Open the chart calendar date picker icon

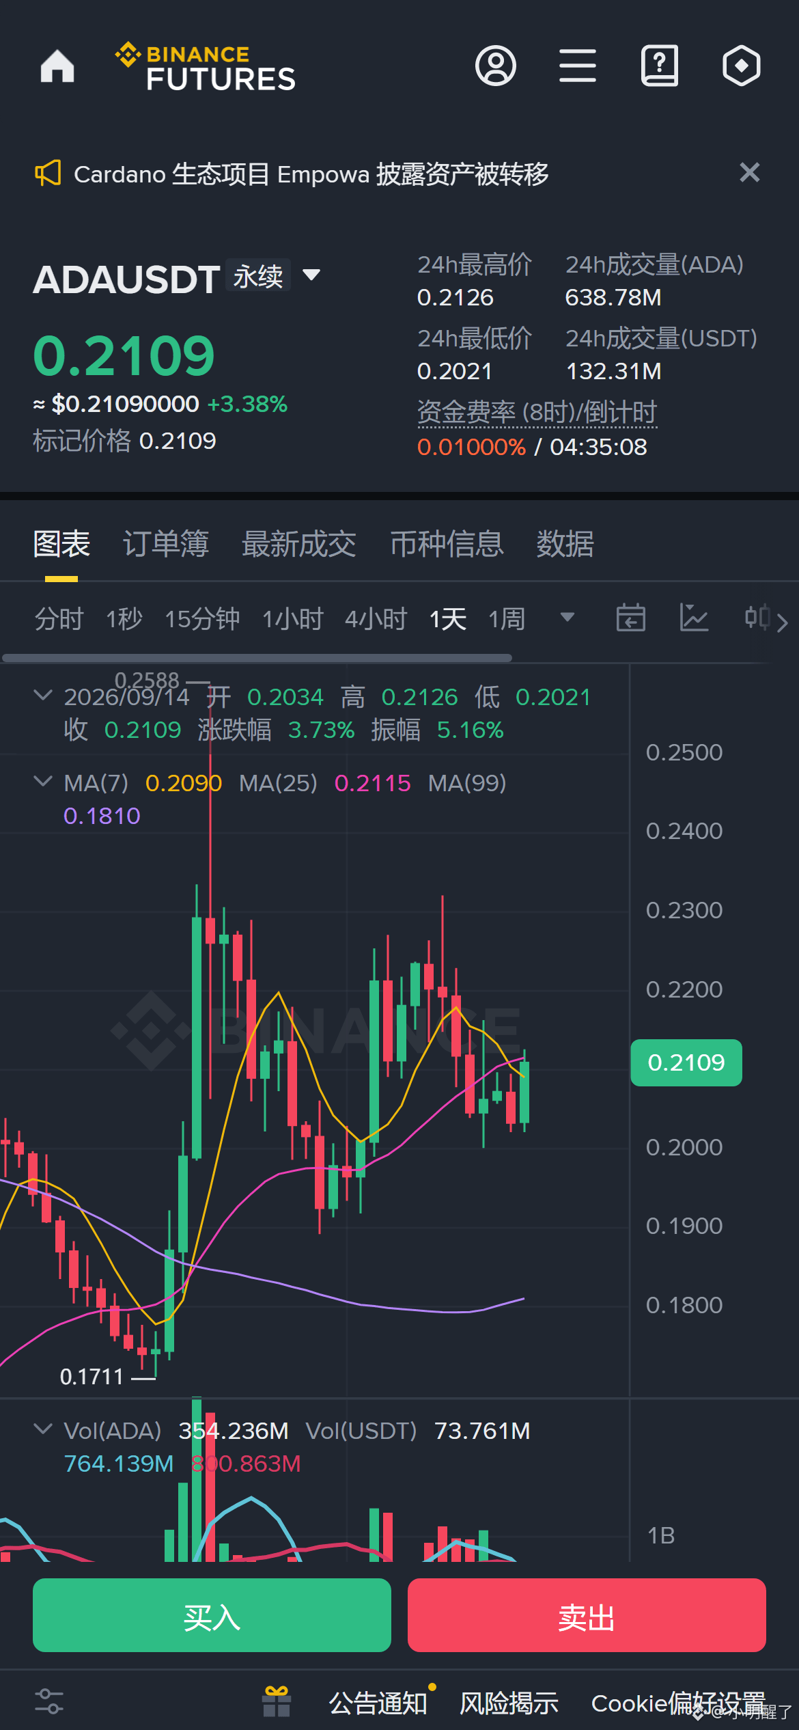click(630, 618)
